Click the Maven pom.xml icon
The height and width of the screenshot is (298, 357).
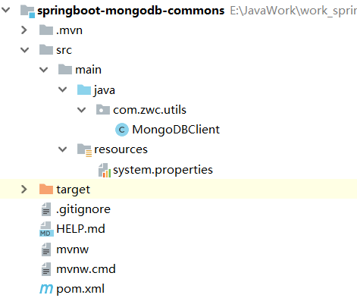point(46,289)
